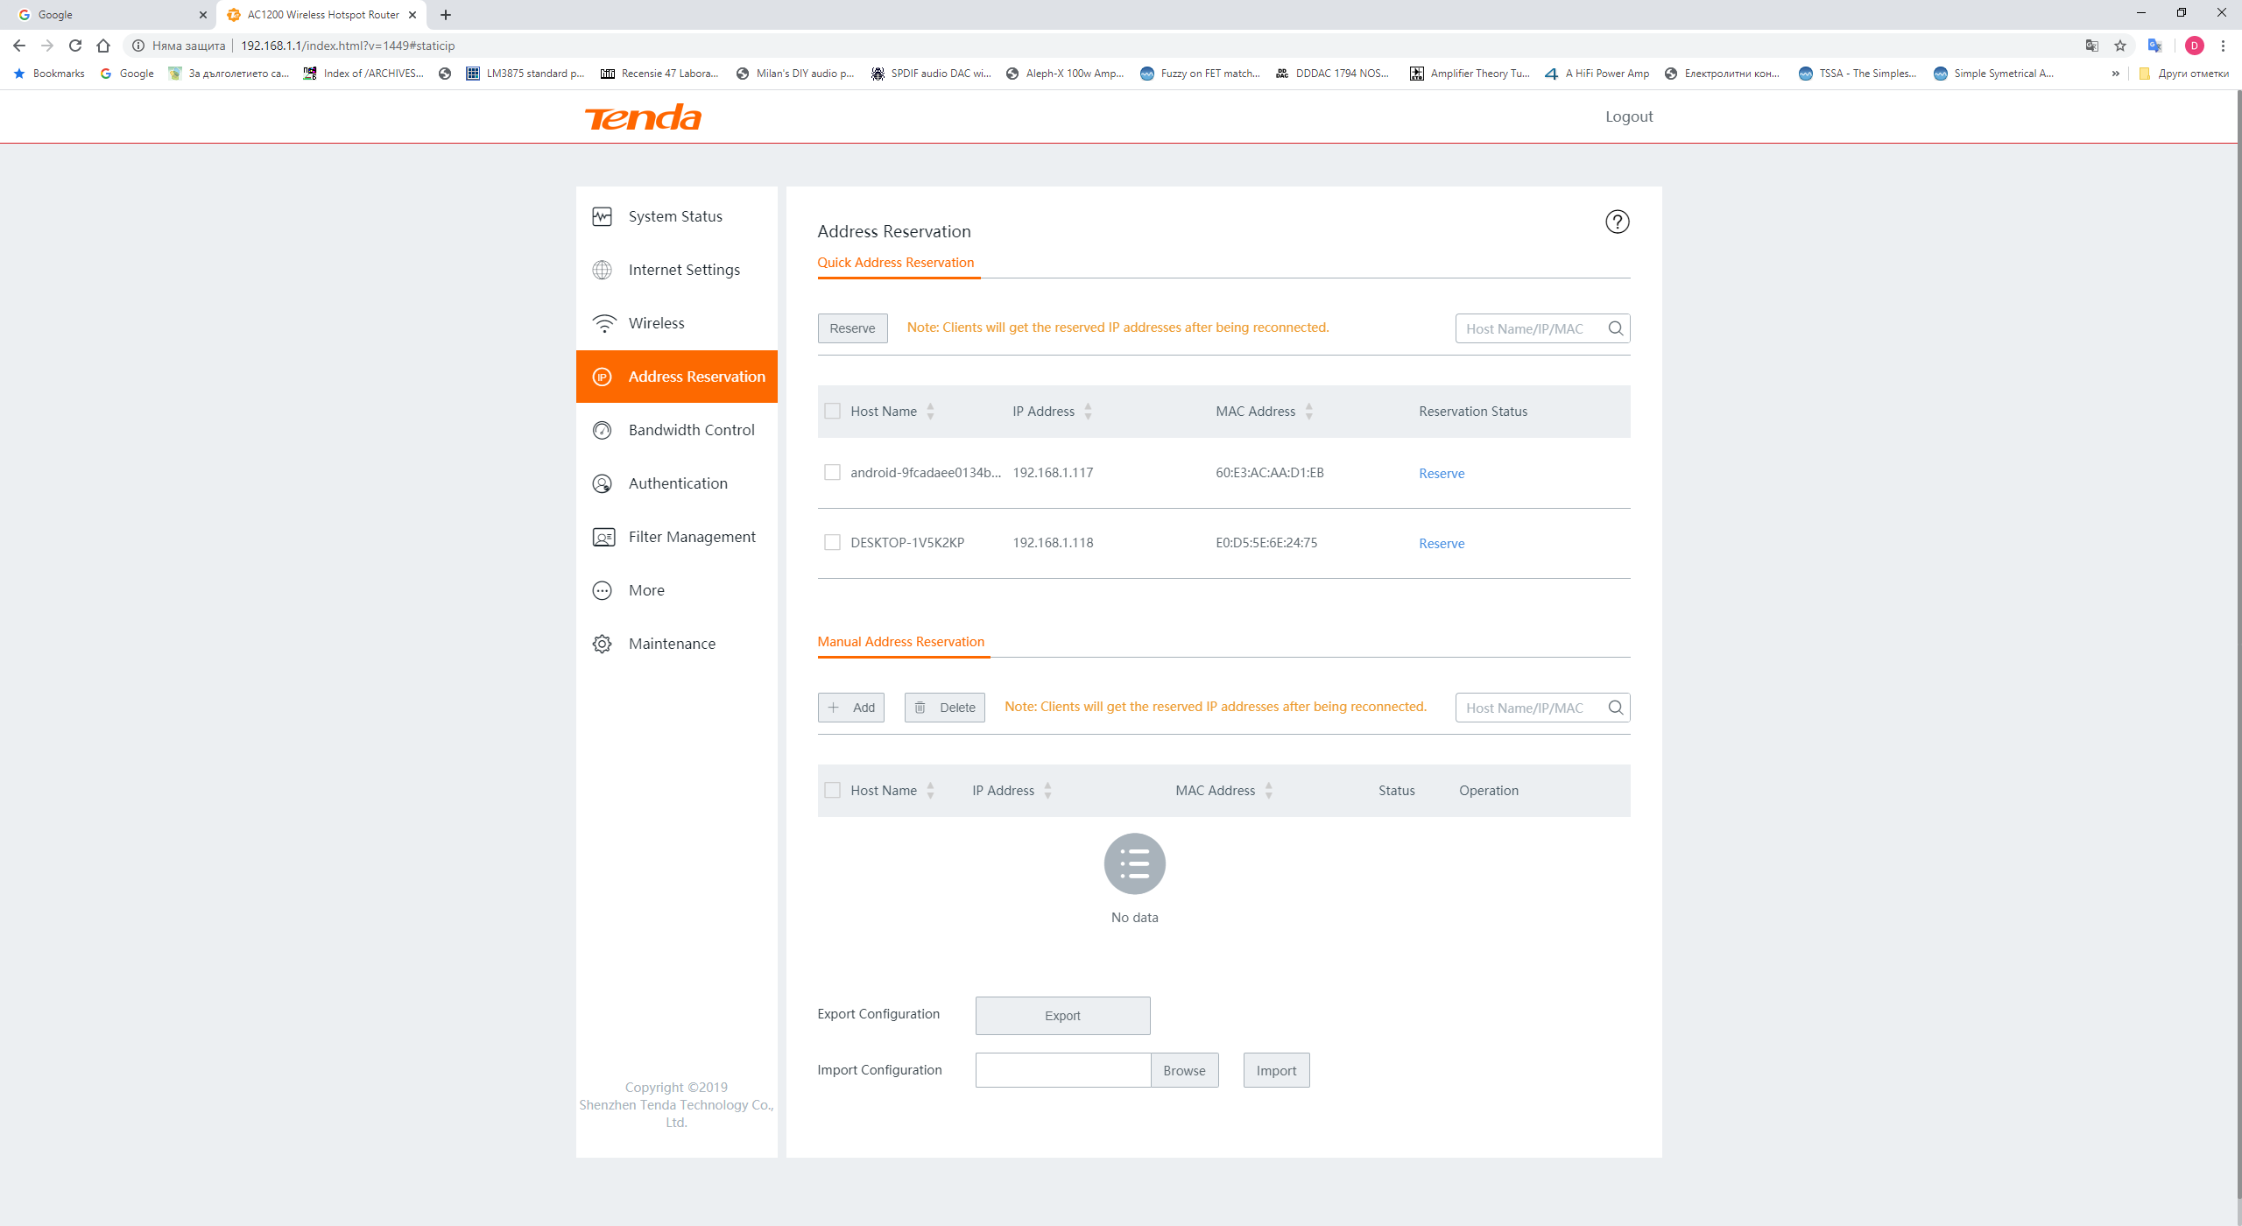Click the Google Translate extension icon
The width and height of the screenshot is (2242, 1226).
2155,46
